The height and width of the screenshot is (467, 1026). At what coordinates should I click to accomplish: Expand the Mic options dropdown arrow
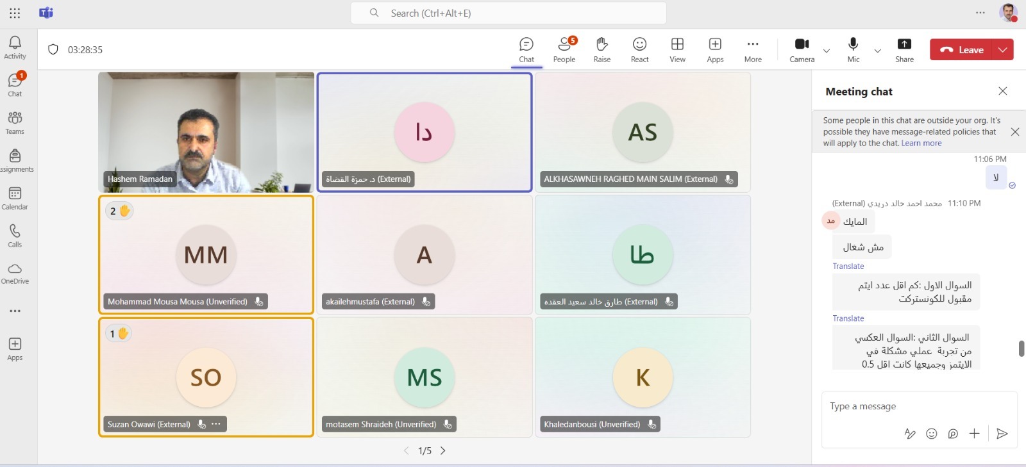pyautogui.click(x=878, y=50)
